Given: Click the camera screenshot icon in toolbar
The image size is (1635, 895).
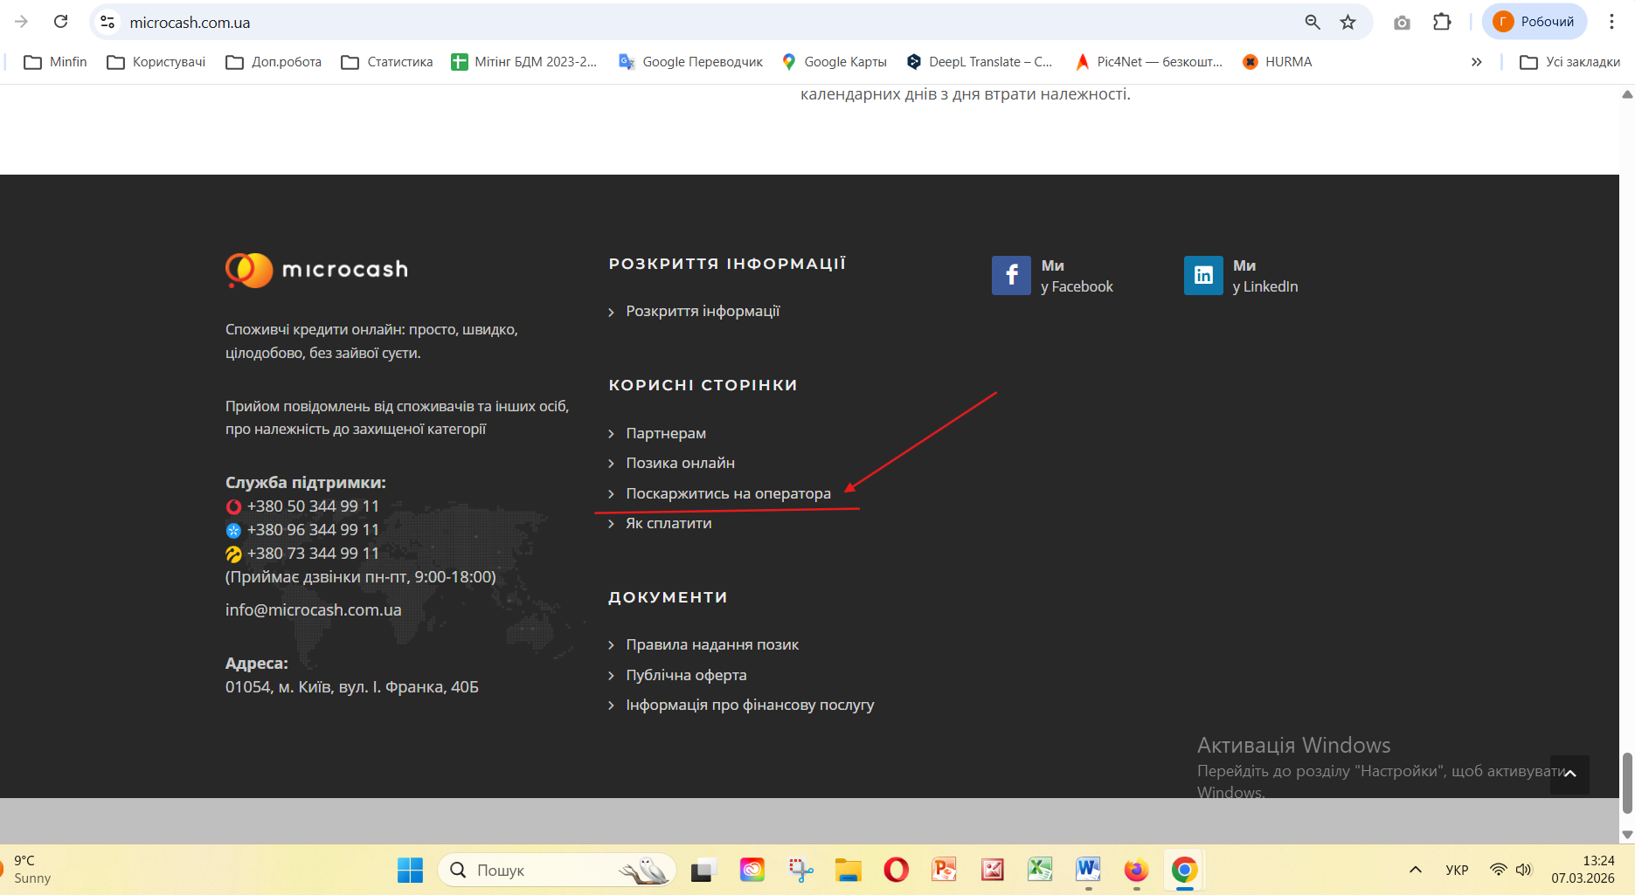Looking at the screenshot, I should pyautogui.click(x=1402, y=22).
